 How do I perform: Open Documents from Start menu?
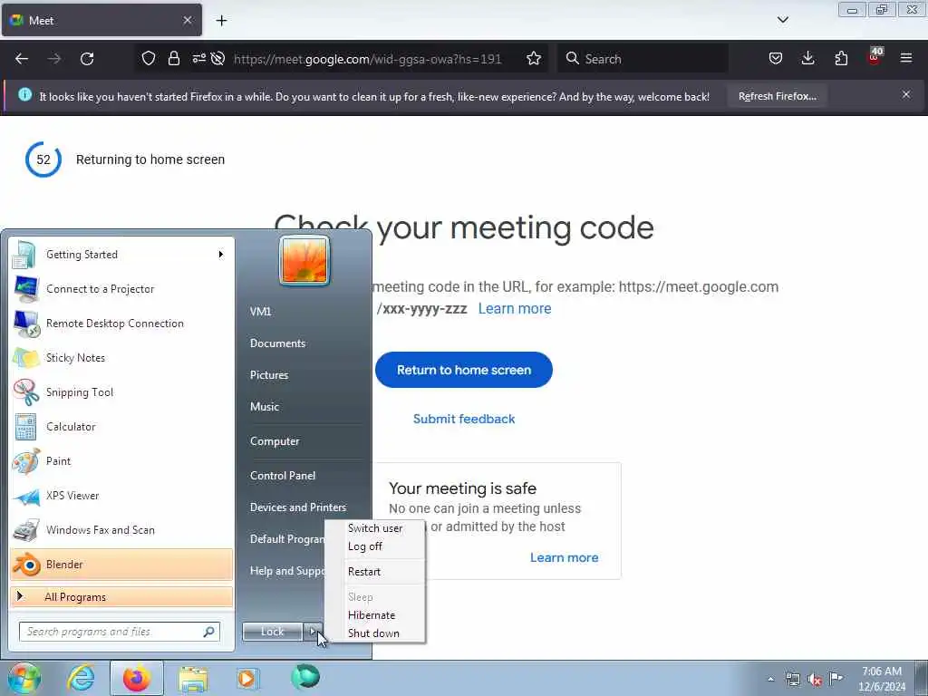(x=277, y=343)
